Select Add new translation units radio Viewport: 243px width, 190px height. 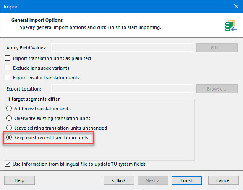[x=9, y=108]
